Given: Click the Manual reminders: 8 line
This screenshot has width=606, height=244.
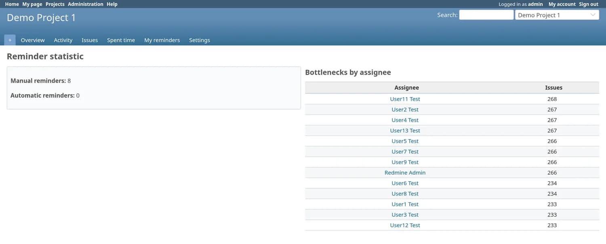Looking at the screenshot, I should [x=41, y=81].
